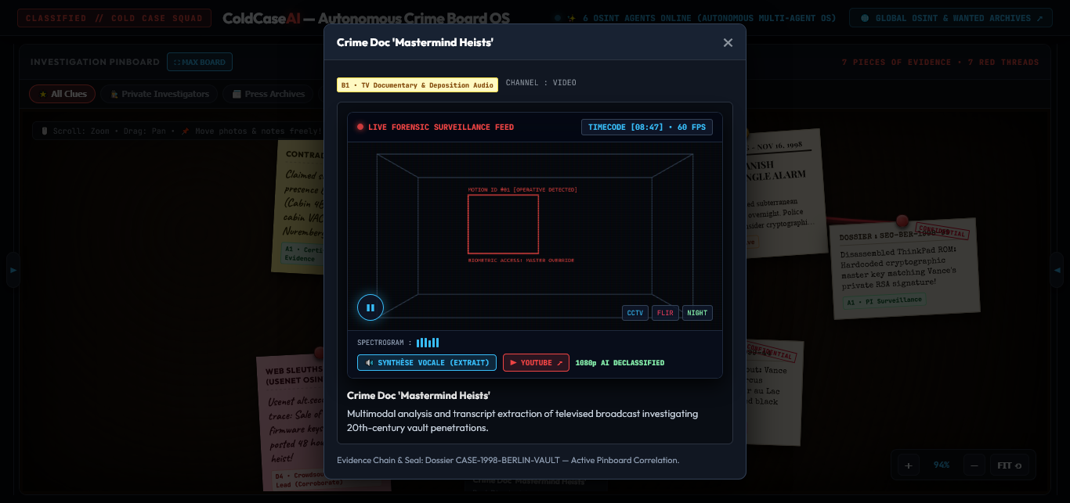The image size is (1070, 503).
Task: Pause the forensic surveillance feed
Action: point(371,307)
